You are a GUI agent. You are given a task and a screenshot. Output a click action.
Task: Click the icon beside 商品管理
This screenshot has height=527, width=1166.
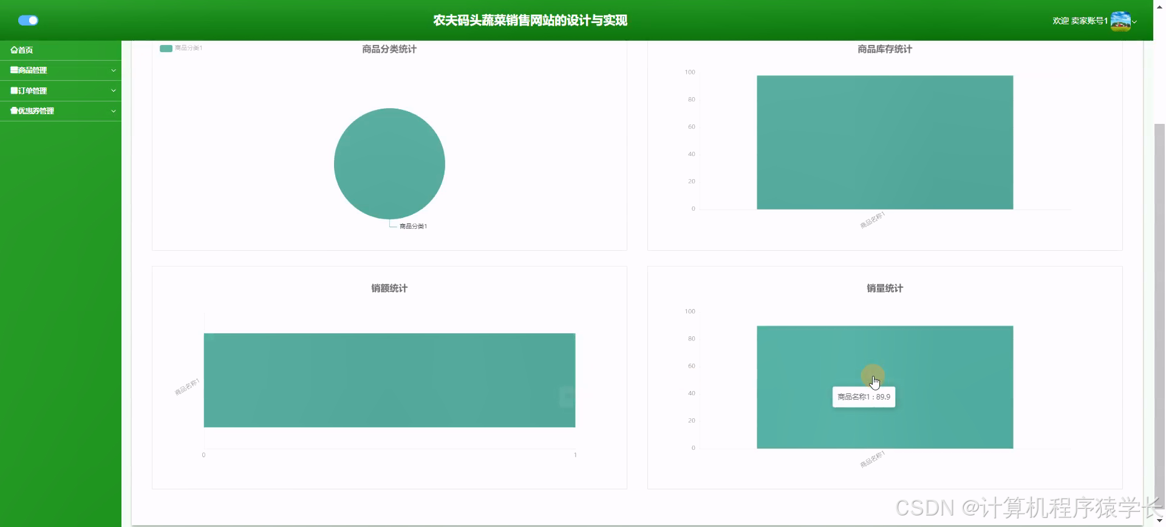[13, 70]
